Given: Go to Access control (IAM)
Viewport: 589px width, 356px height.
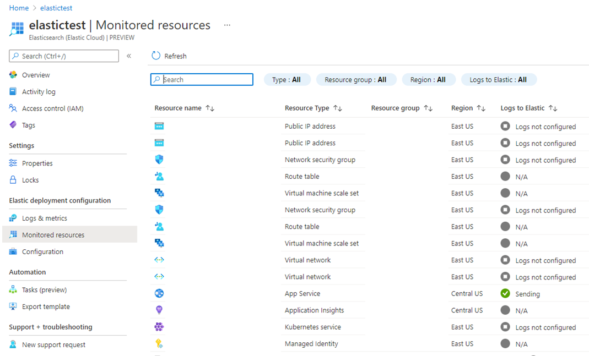Looking at the screenshot, I should coord(52,108).
